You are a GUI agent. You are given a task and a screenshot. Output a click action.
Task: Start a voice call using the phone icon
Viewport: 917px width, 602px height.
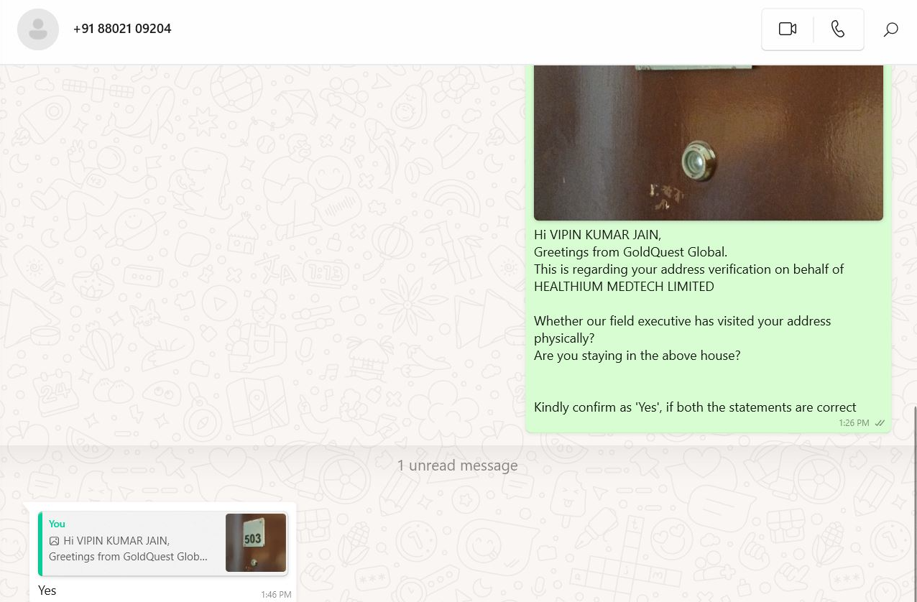coord(838,29)
